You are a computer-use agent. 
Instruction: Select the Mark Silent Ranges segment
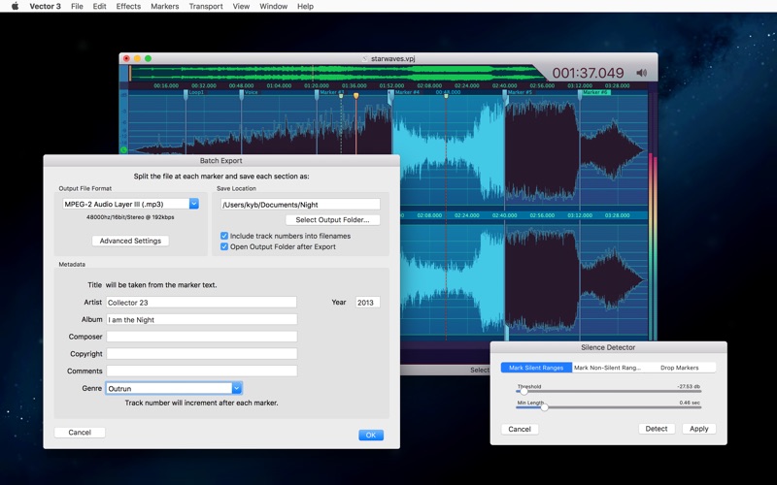(536, 368)
